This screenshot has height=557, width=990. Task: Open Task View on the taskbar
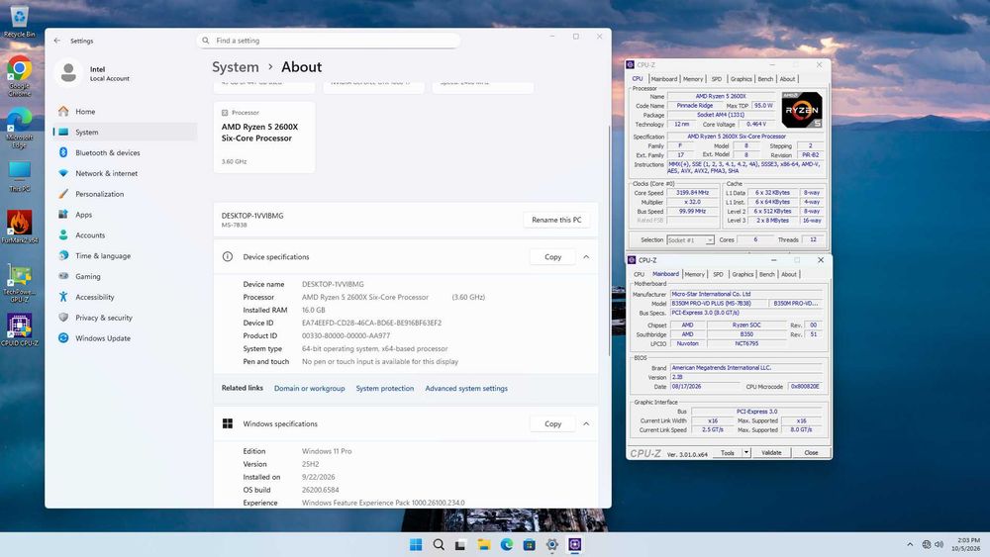coord(461,545)
